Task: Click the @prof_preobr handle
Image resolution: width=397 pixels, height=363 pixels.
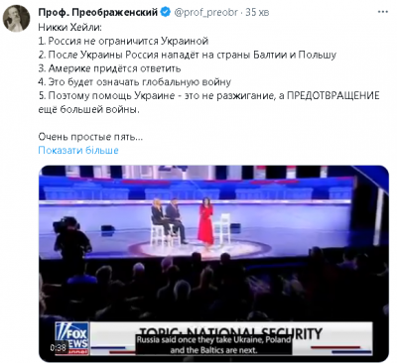Action: pos(205,13)
